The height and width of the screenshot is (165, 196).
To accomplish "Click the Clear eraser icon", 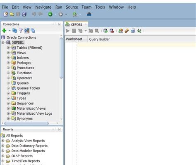I will click(127, 31).
